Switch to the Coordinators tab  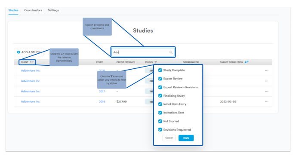(33, 10)
